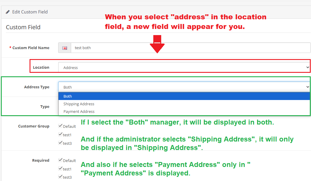
Task: Uncheck Default under Customer Group
Action: click(60, 126)
